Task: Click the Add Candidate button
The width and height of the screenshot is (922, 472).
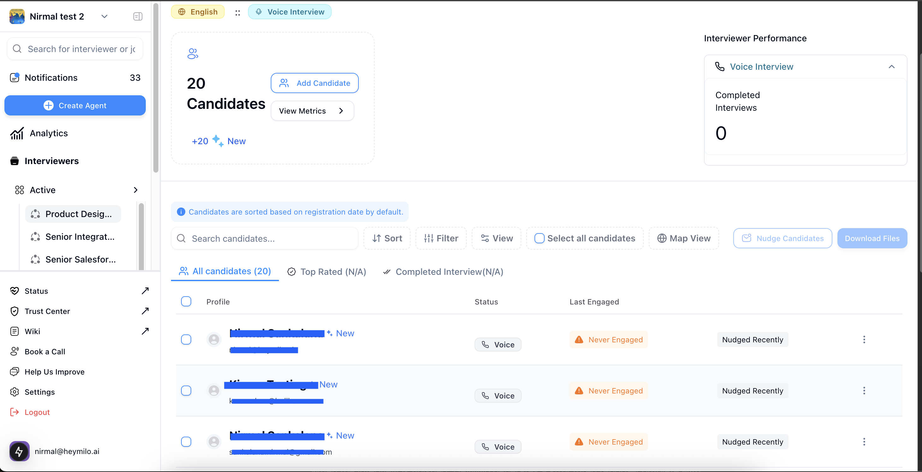Action: [315, 83]
